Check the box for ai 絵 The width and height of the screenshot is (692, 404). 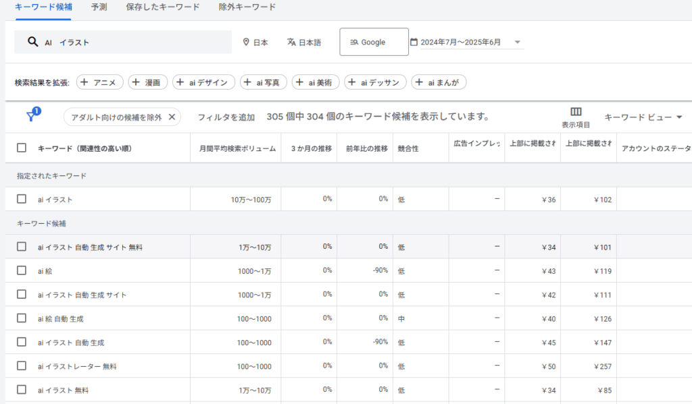pos(22,270)
